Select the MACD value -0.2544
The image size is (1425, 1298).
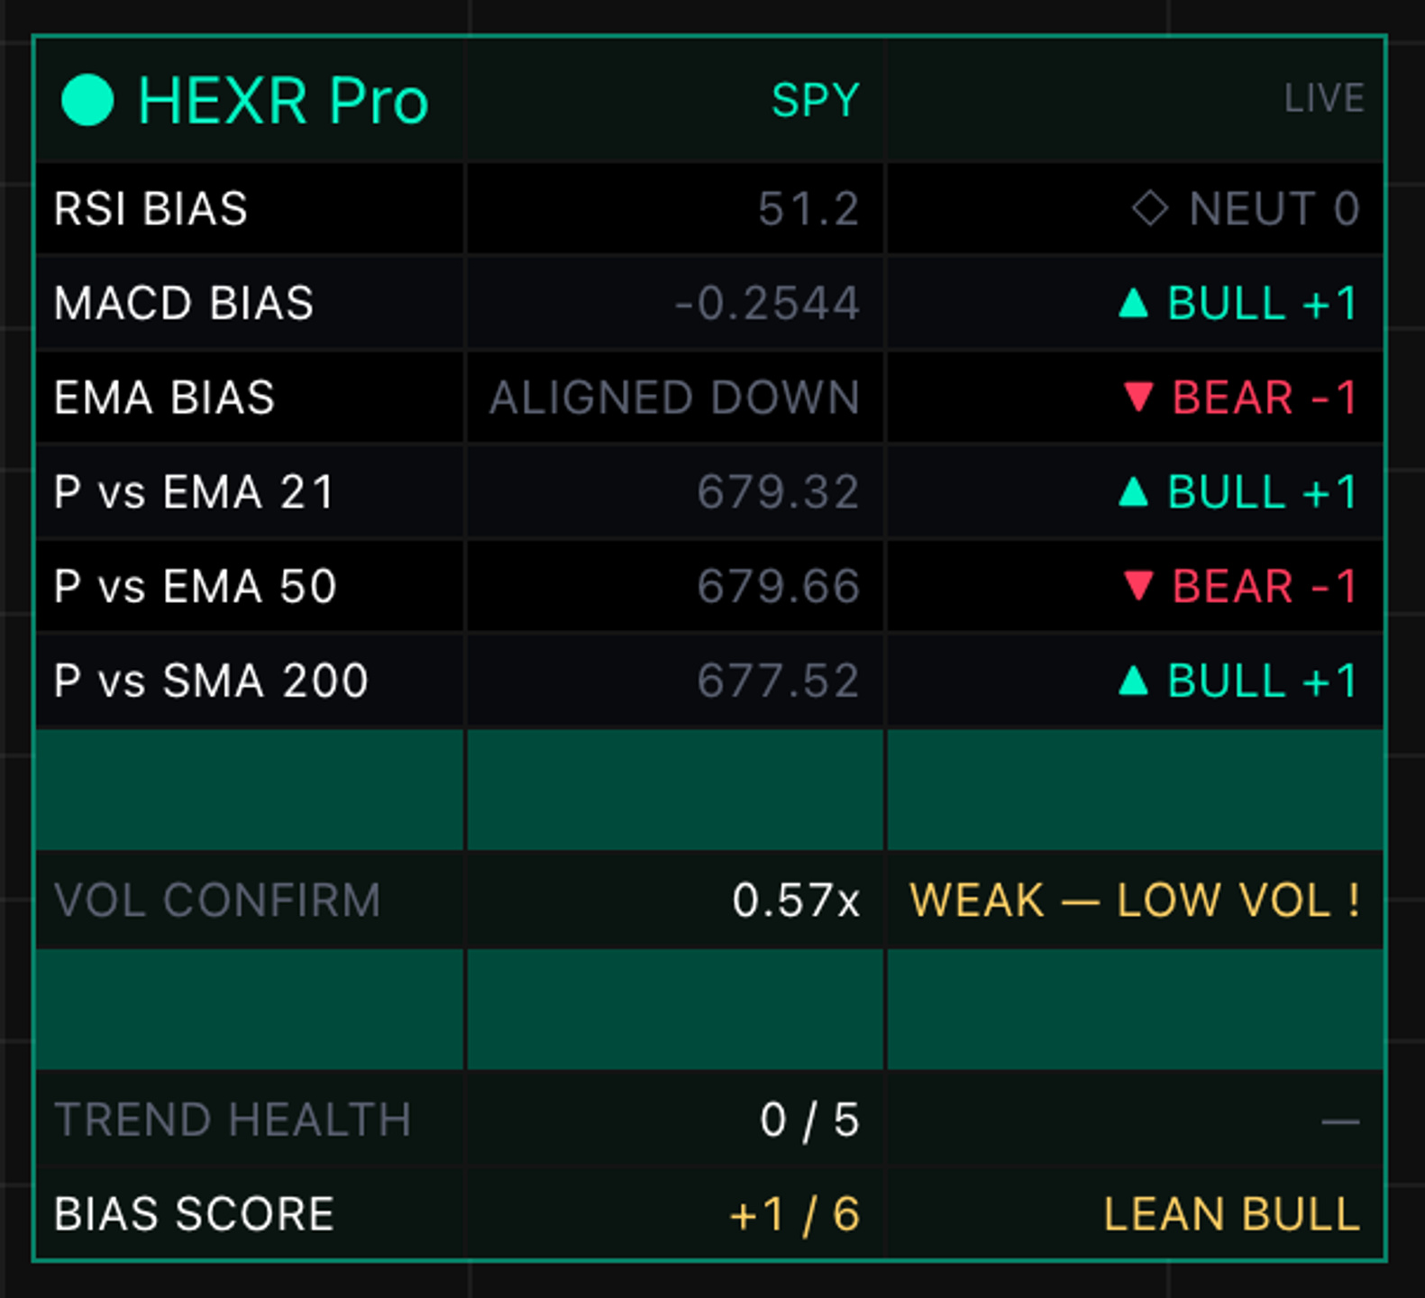point(767,303)
